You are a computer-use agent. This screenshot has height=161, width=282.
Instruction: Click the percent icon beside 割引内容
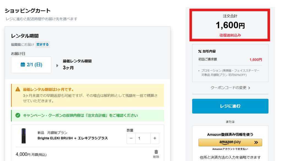pos(200,51)
